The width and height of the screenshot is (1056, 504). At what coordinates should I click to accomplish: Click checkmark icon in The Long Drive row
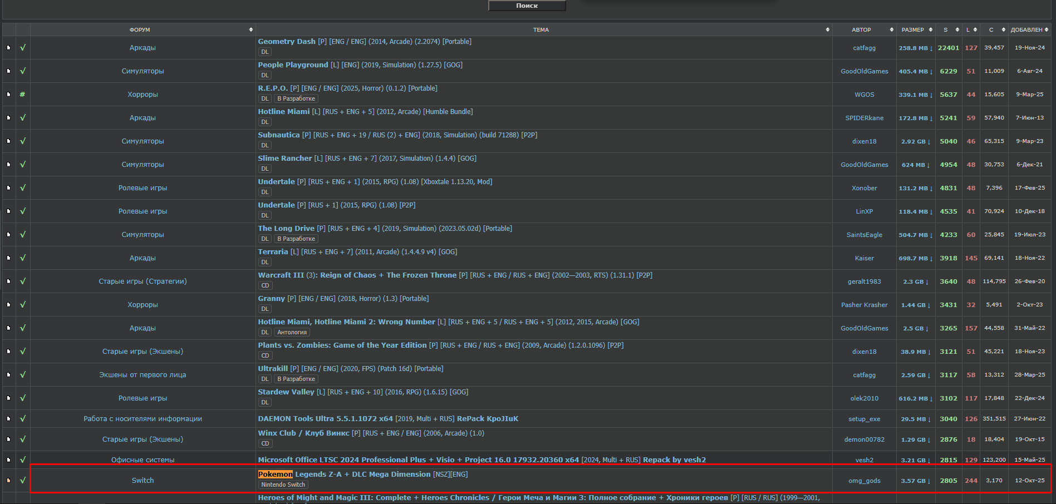coord(23,235)
